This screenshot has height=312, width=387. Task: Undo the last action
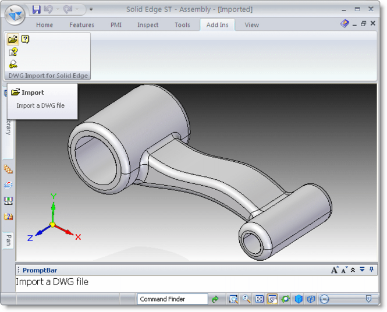[48, 10]
